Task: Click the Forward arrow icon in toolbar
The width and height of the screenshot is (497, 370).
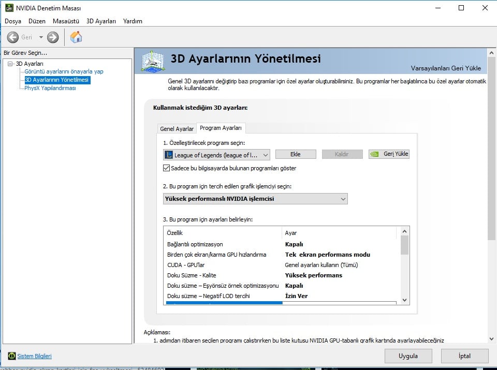Action: coord(53,37)
